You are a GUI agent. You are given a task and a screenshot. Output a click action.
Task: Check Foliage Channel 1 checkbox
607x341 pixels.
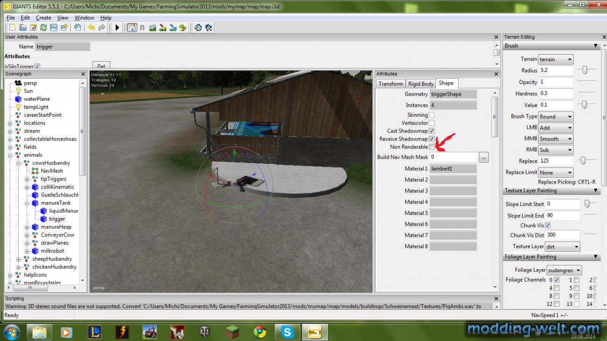click(577, 280)
